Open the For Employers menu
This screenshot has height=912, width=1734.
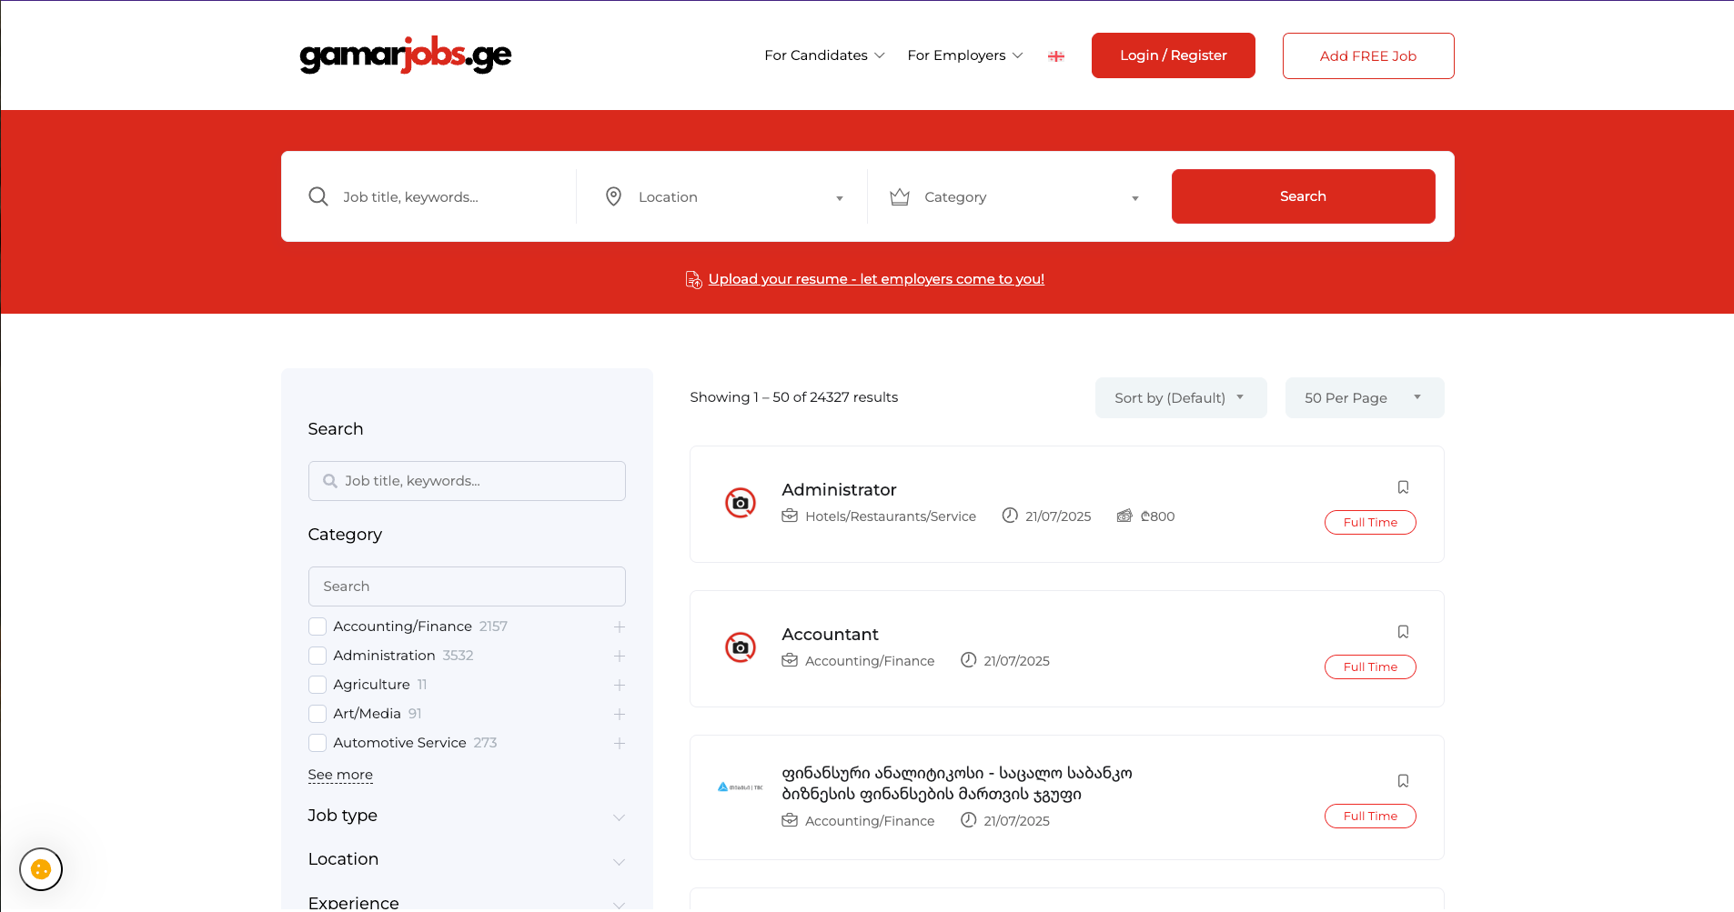964,55
